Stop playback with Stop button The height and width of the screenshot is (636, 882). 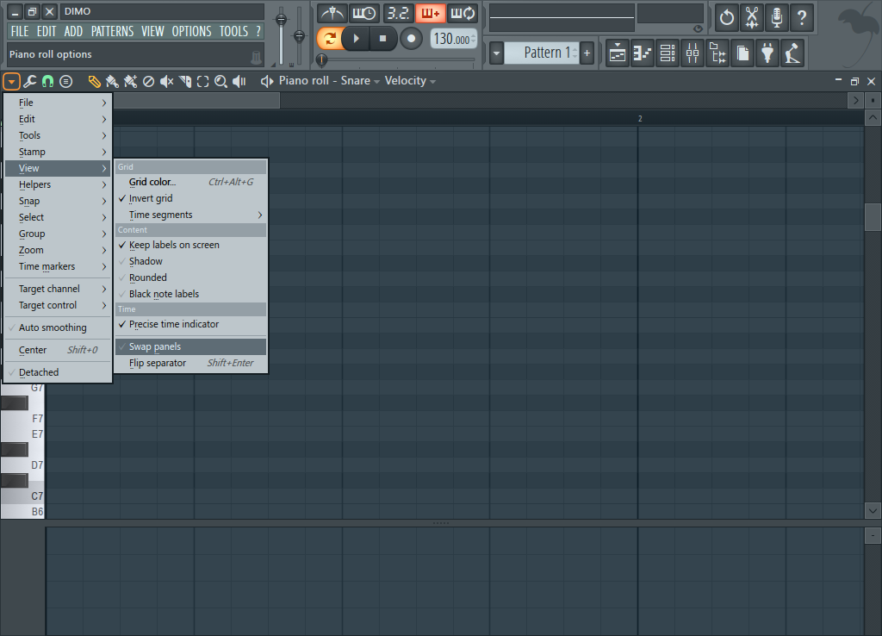click(382, 38)
